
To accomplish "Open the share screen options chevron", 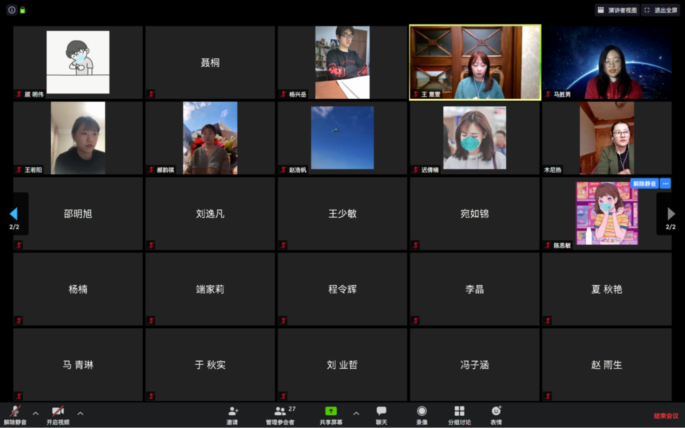I will (x=356, y=413).
